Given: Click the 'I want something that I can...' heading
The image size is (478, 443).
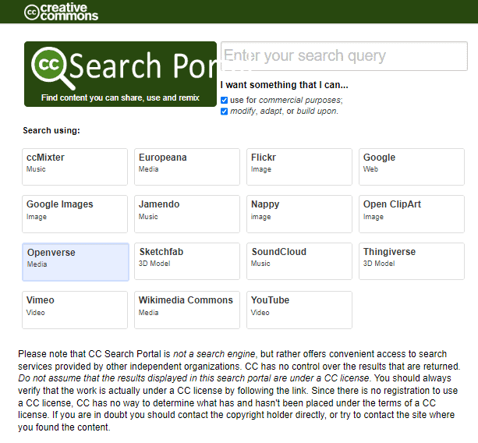Looking at the screenshot, I should pyautogui.click(x=284, y=85).
